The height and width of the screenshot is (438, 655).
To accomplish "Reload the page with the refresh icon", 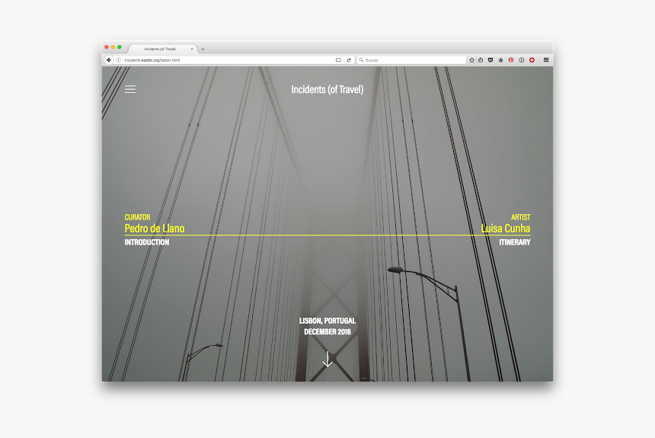I will pos(349,60).
